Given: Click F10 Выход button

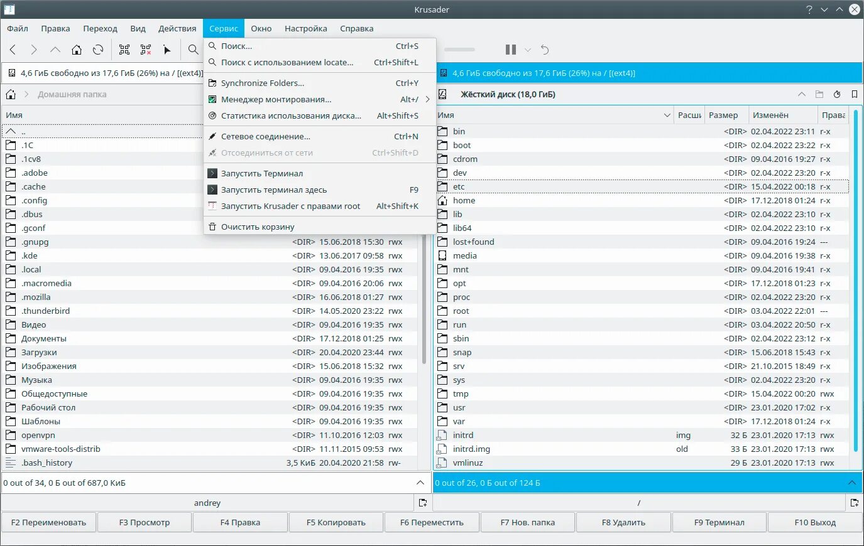Looking at the screenshot, I should (815, 522).
